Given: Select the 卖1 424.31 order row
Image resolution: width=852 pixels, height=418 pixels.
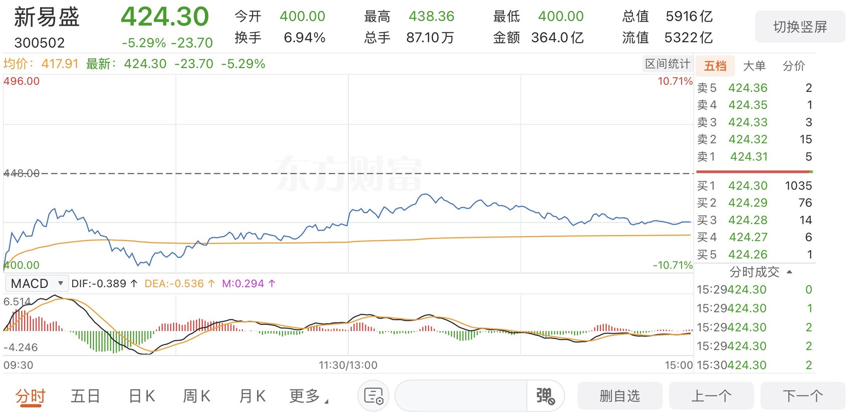Looking at the screenshot, I should coord(755,156).
